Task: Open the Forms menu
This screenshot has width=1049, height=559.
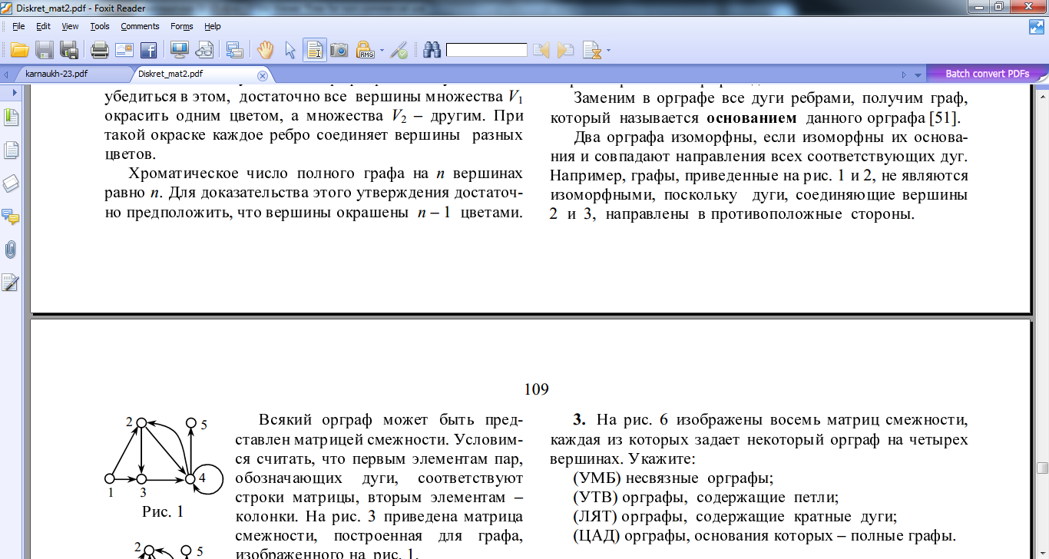Action: tap(181, 26)
